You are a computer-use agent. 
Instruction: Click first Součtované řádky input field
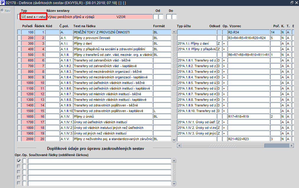100,161
